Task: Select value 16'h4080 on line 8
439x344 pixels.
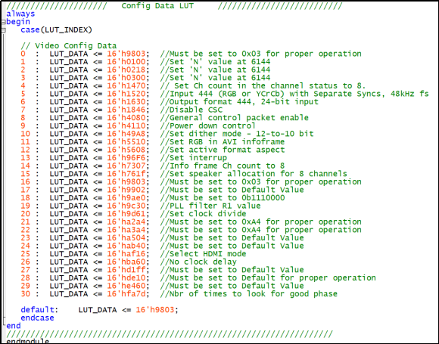Action: click(x=126, y=118)
